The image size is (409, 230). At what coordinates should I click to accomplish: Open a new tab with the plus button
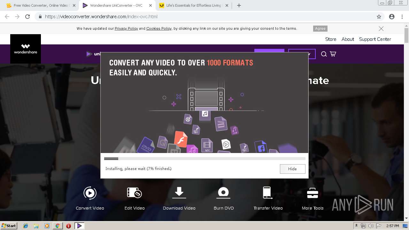pyautogui.click(x=239, y=5)
